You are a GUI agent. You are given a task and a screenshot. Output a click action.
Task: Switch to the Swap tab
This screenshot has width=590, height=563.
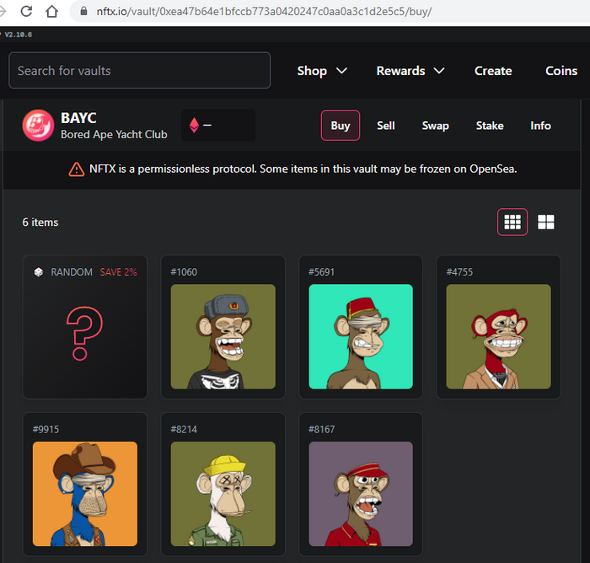436,126
